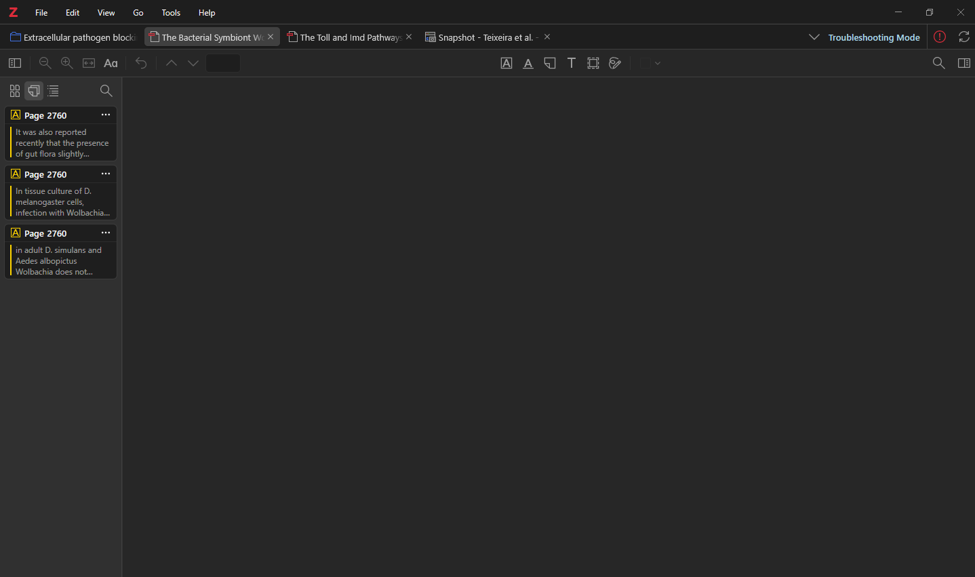Screen dimensions: 975x577
Task: Select the Underline Text tool
Action: [528, 63]
